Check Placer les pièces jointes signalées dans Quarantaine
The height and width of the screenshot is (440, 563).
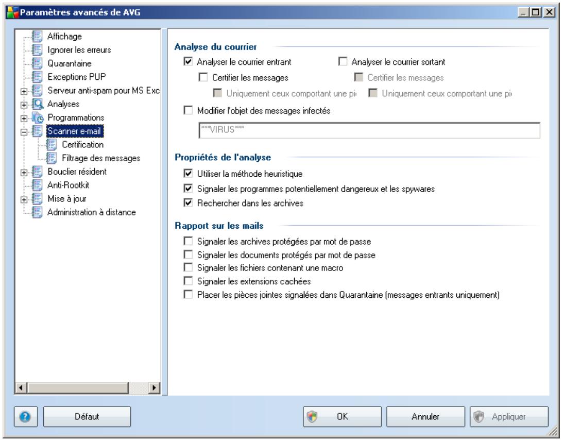(x=188, y=295)
